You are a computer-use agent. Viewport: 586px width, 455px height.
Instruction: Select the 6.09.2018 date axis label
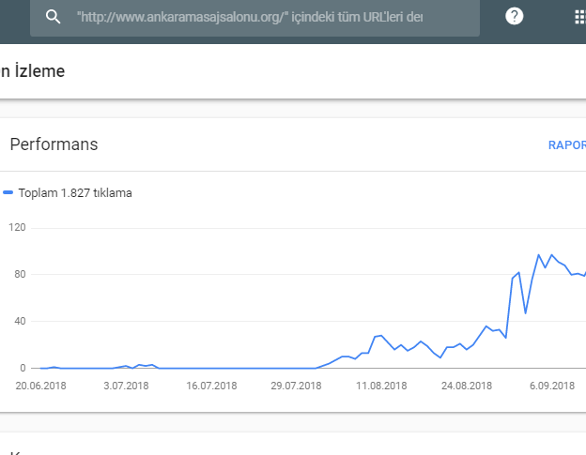(552, 386)
